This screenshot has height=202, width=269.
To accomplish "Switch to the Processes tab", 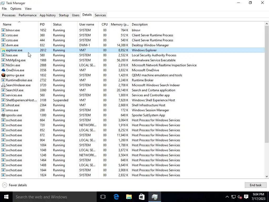I will 9,15.
